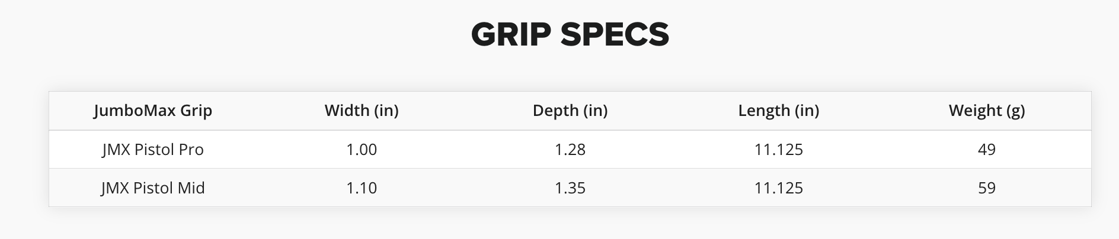1119x239 pixels.
Task: Click the Depth (in) column header
Action: [x=570, y=111]
